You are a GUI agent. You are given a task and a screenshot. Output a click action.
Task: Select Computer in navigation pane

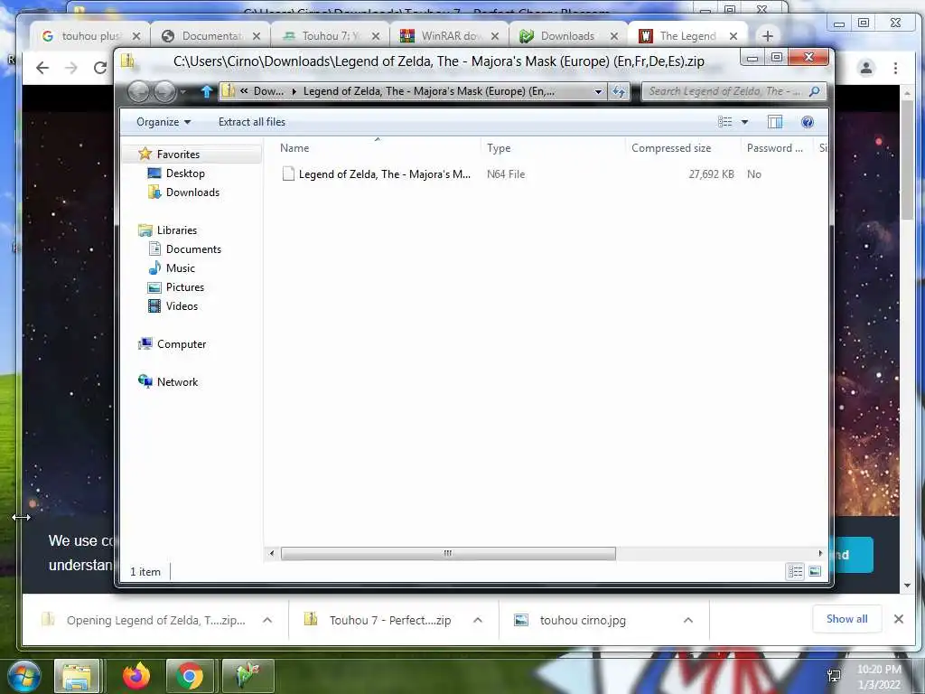click(x=181, y=344)
